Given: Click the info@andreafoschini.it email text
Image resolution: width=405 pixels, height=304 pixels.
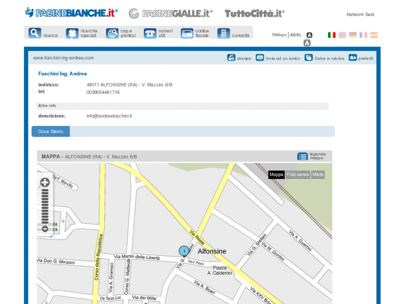Looking at the screenshot, I should (109, 116).
